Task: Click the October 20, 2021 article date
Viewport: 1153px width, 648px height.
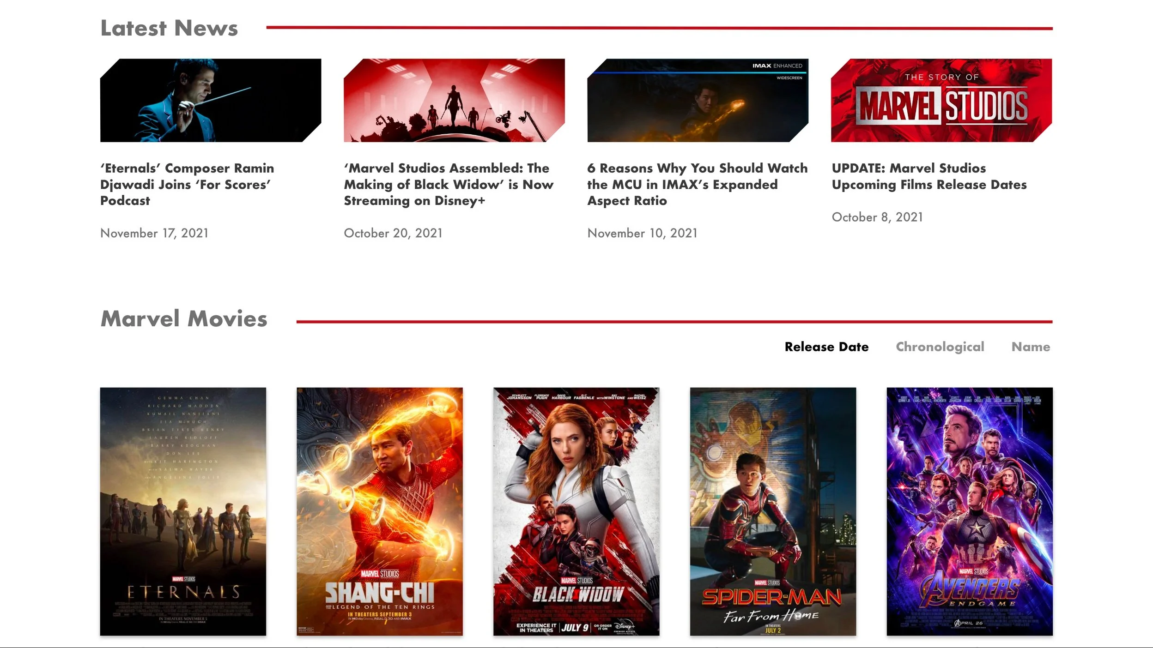Action: [x=393, y=233]
